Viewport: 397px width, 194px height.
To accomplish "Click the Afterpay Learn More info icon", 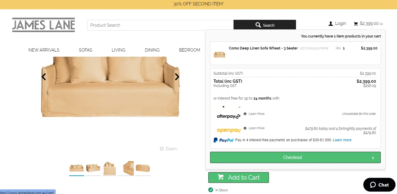I will [x=245, y=114].
